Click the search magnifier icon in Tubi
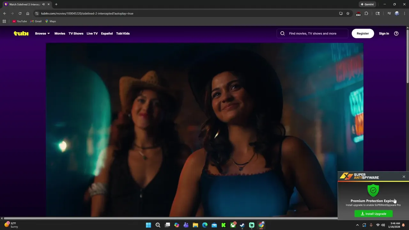Screen dimensions: 409x230 282,33
